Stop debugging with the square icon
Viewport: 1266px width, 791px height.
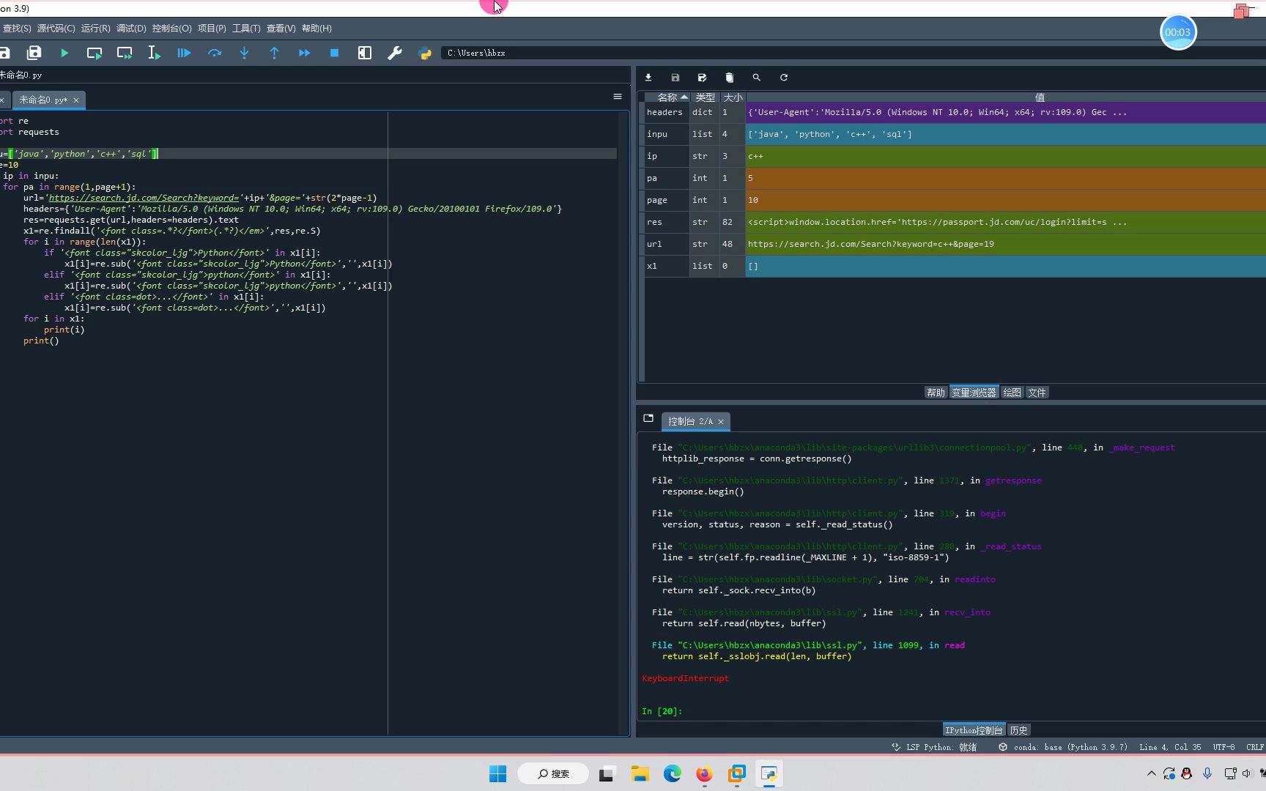coord(334,53)
